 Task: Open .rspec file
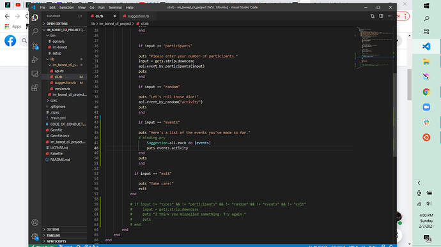click(65, 112)
